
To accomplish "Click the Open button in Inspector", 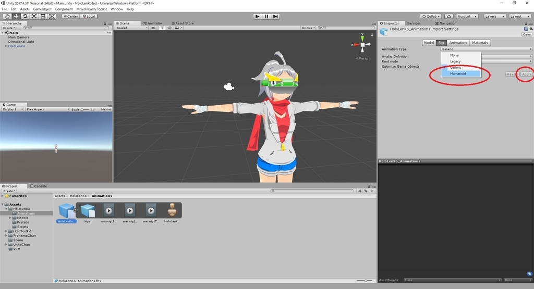I will click(527, 34).
